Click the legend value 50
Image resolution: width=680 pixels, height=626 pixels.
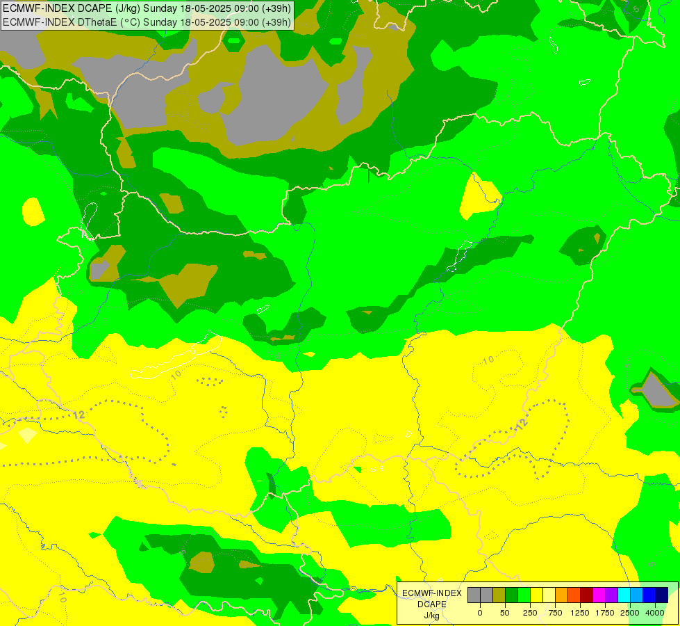point(505,613)
